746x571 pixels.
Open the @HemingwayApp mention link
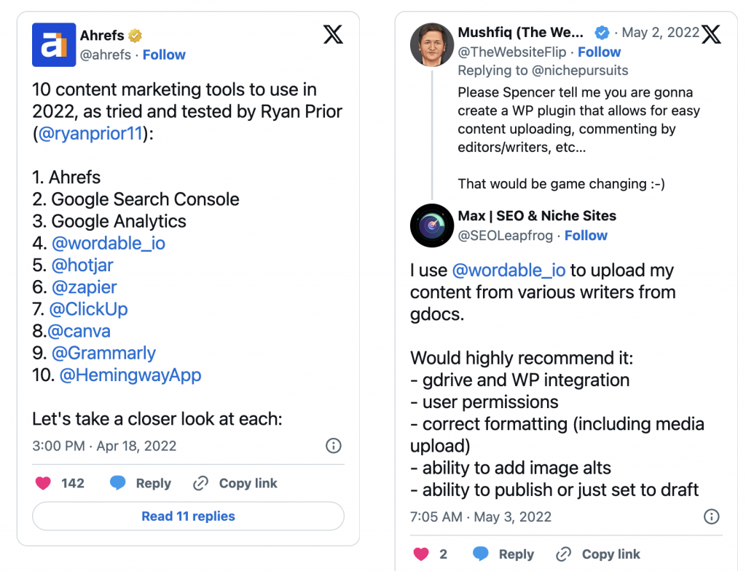pyautogui.click(x=130, y=375)
